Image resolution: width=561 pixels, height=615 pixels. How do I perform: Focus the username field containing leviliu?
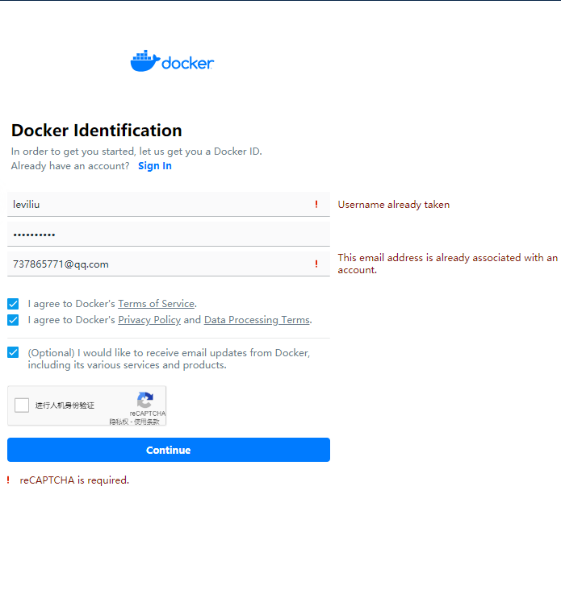click(157, 205)
